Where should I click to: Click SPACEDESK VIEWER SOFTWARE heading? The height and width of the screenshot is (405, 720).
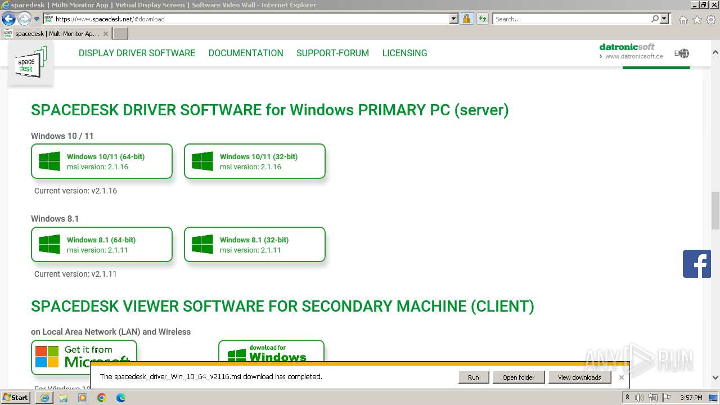click(x=282, y=306)
